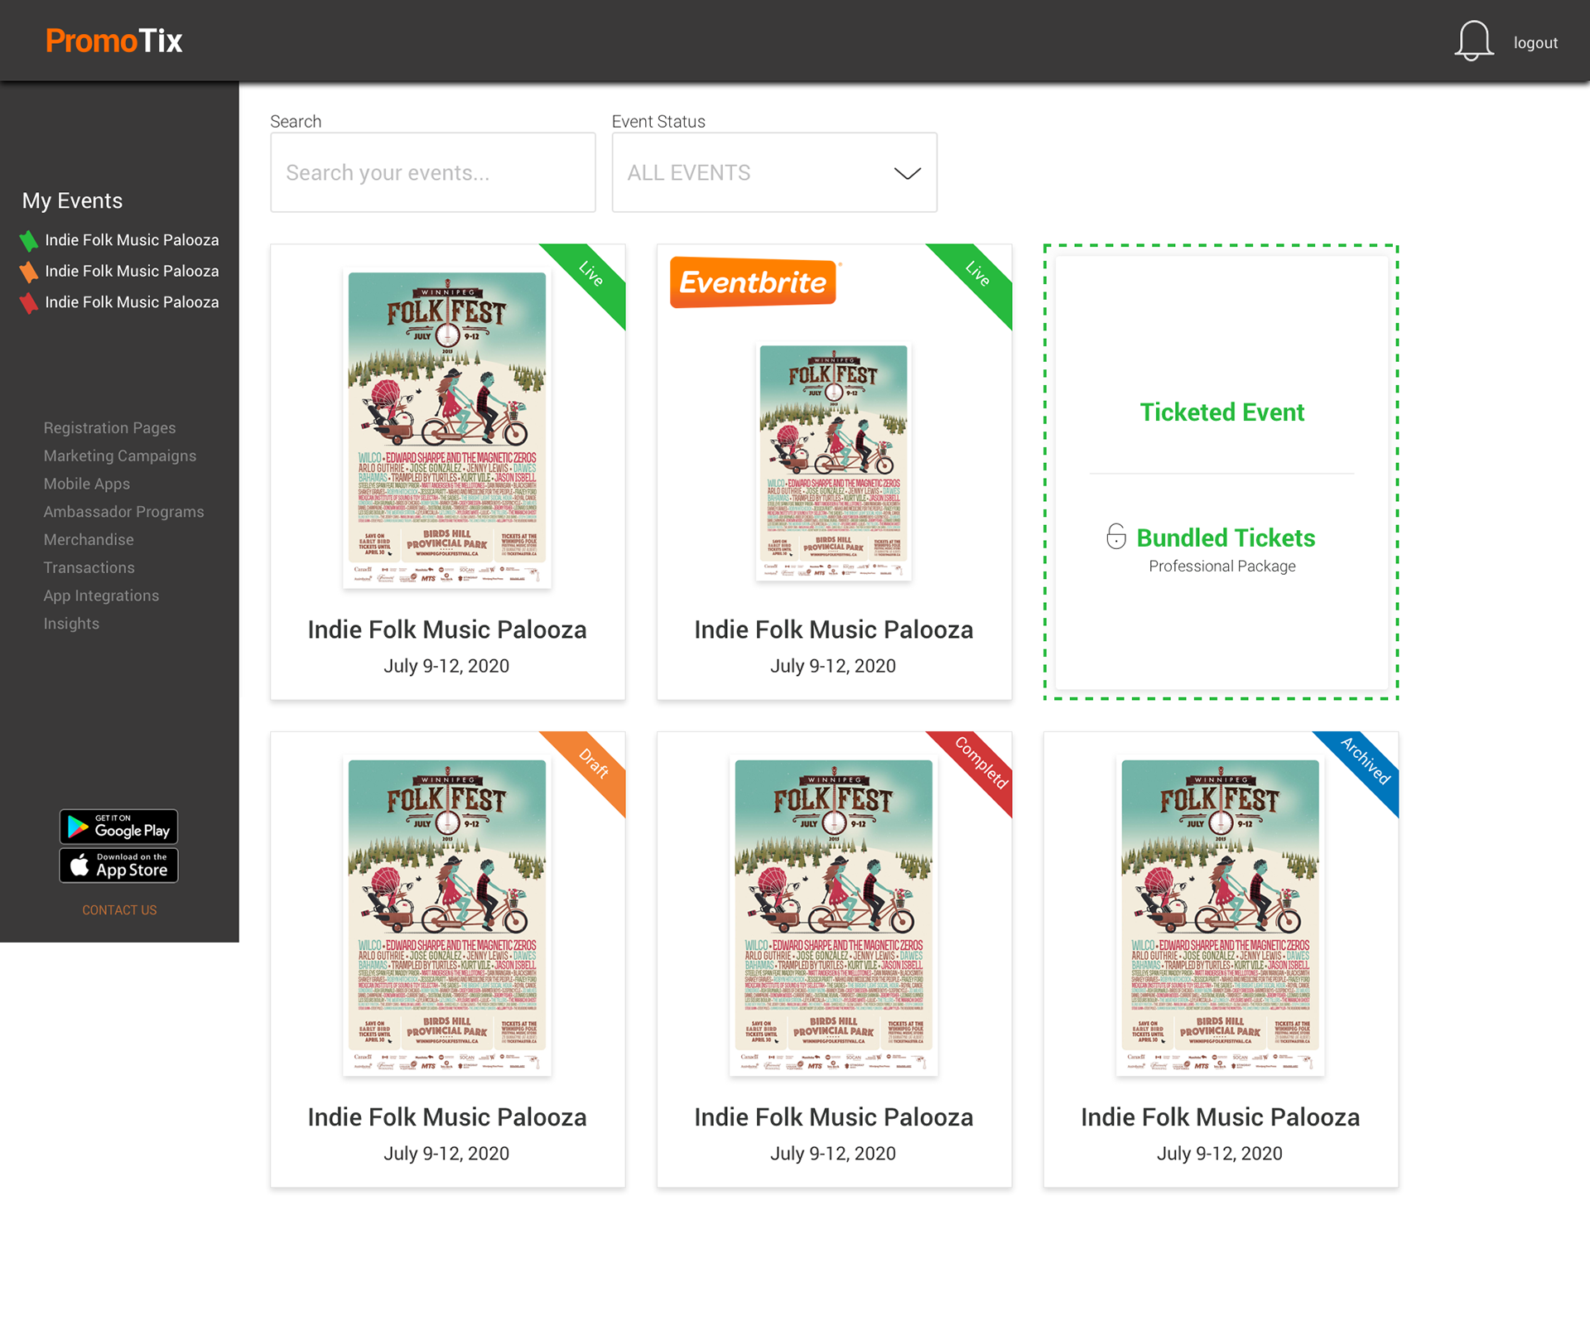Click the Eventbrite logo badge
The height and width of the screenshot is (1326, 1590).
click(x=754, y=282)
